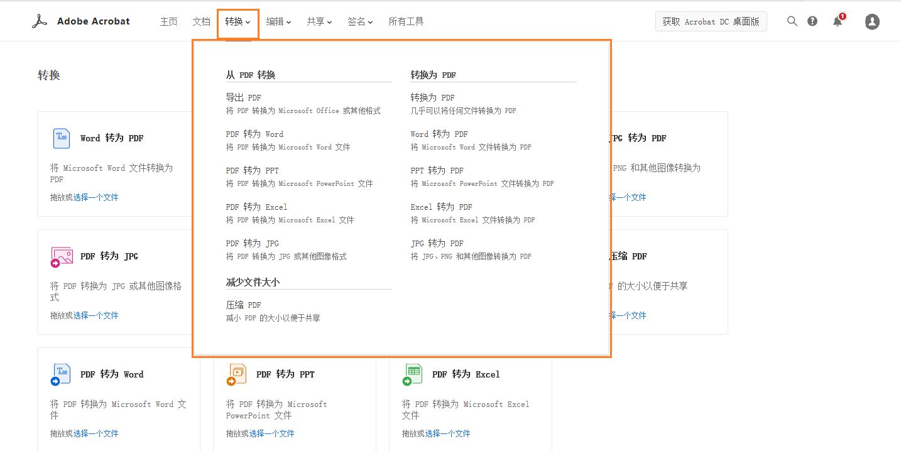Viewport: 901px width, 451px height.
Task: Click description 减小 PDF 的大小以便于共享 in menu
Action: point(273,318)
